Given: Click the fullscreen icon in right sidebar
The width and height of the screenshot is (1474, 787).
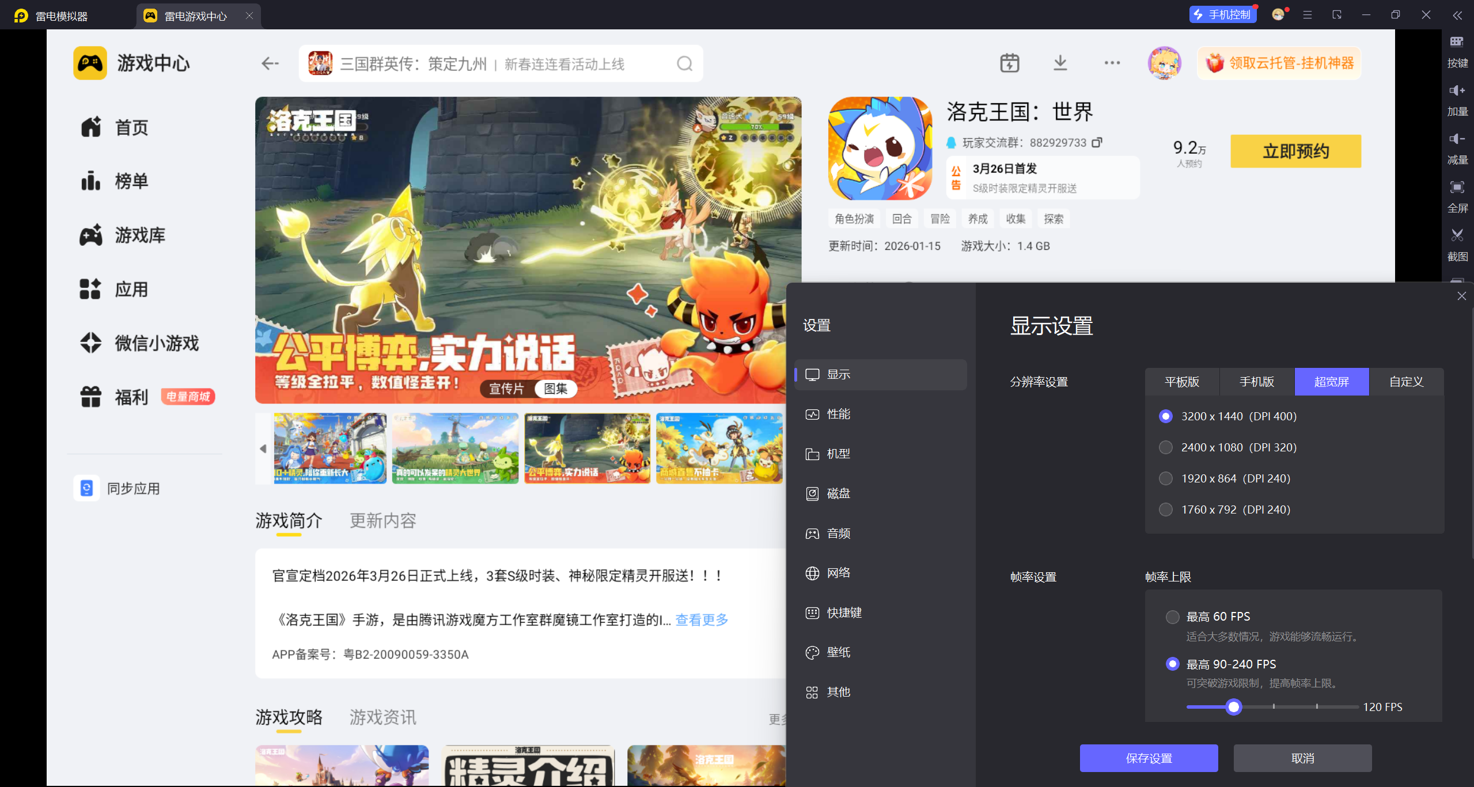Looking at the screenshot, I should 1457,188.
